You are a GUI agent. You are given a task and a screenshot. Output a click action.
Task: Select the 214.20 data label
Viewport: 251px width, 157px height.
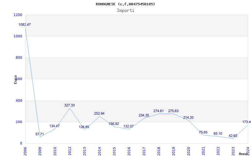[188, 118]
